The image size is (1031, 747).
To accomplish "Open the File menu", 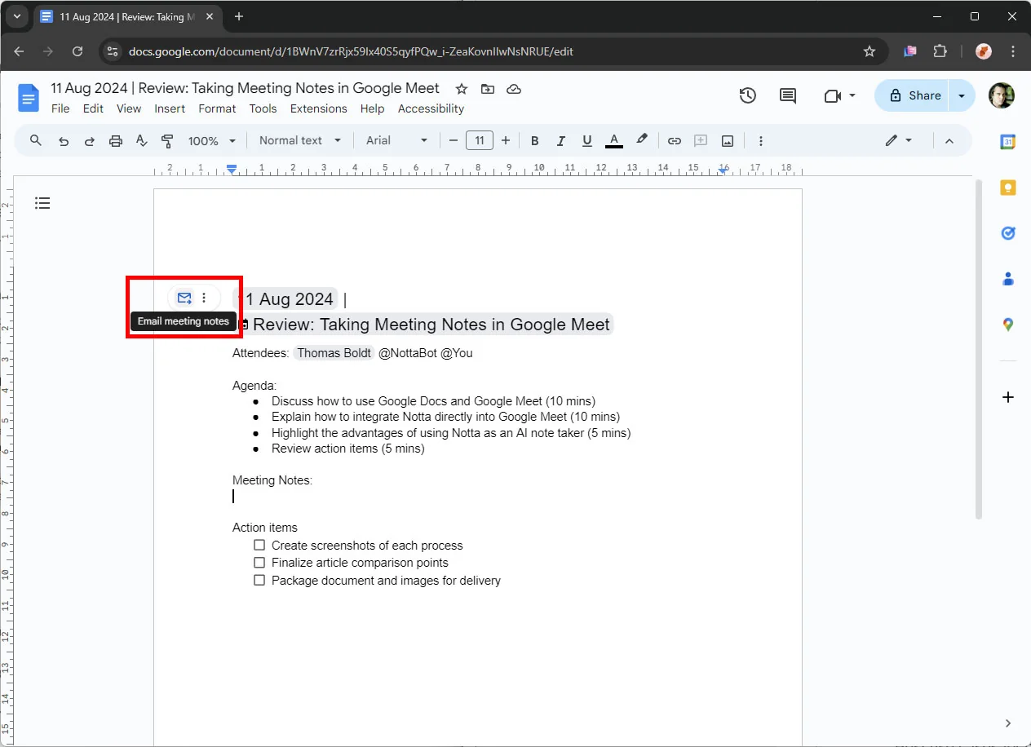I will tap(60, 108).
